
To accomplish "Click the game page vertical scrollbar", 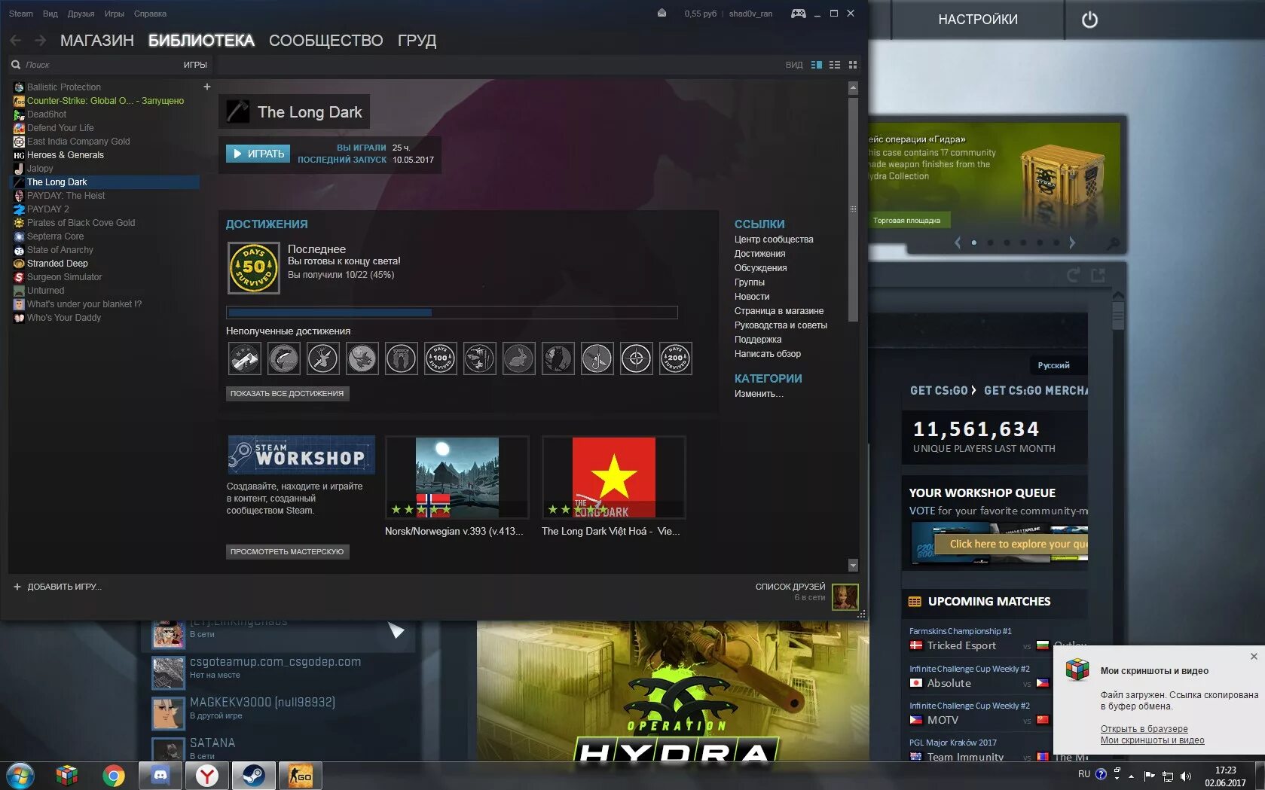I will [x=853, y=209].
